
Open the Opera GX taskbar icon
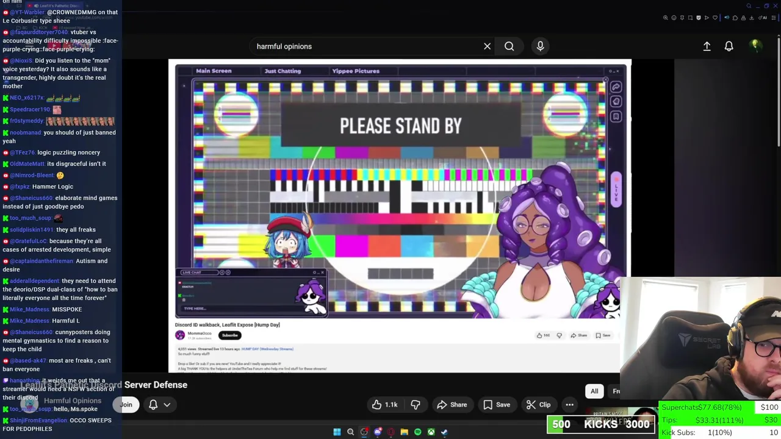(391, 432)
